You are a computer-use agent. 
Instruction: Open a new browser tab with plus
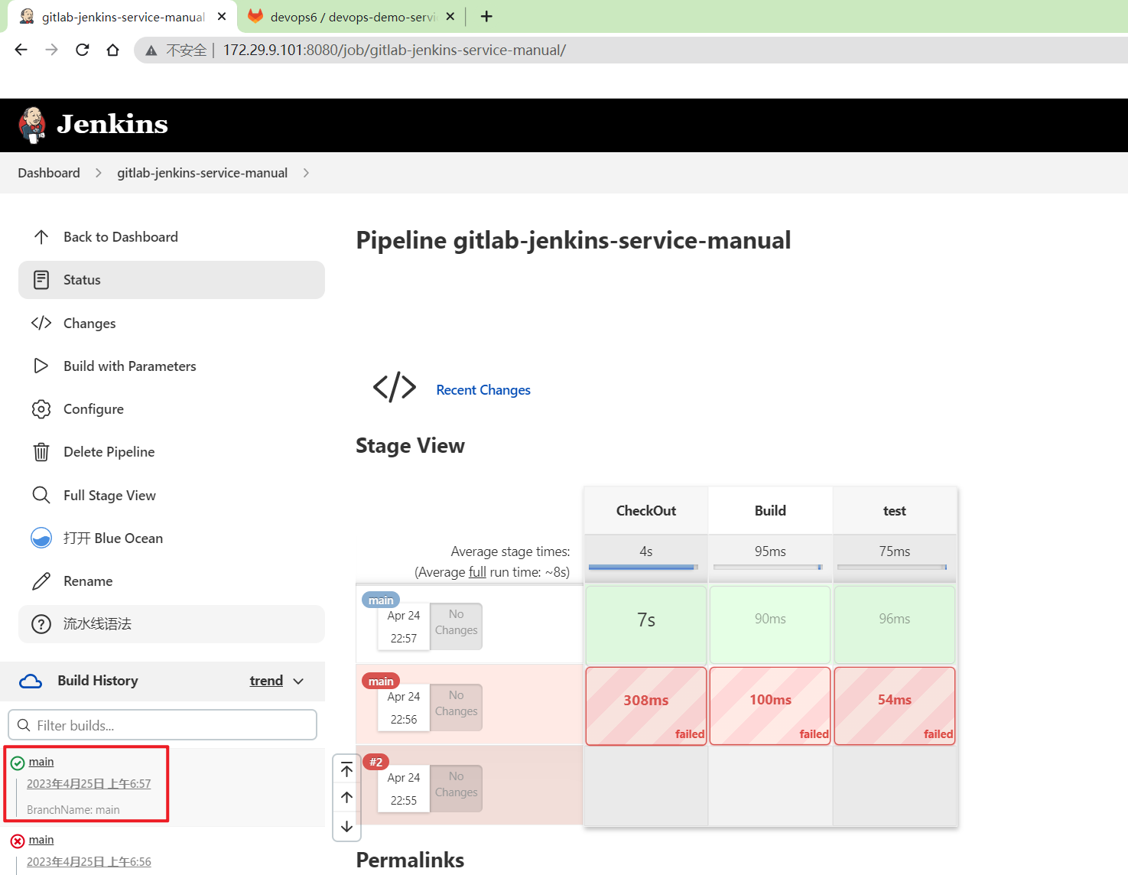pos(486,16)
